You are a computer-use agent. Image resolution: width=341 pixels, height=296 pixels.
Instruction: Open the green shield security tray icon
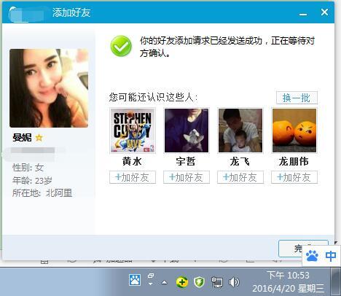tap(199, 282)
